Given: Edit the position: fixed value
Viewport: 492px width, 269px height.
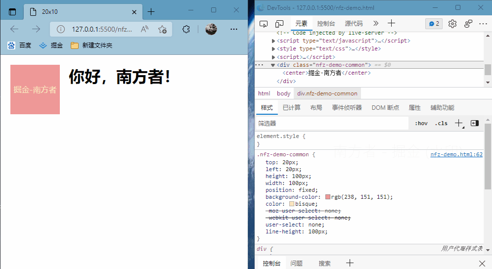Looking at the screenshot, I should (x=308, y=190).
